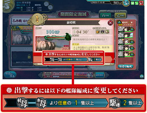
Task: Select the first shipgirl in fleet list
Action: coord(126,29)
